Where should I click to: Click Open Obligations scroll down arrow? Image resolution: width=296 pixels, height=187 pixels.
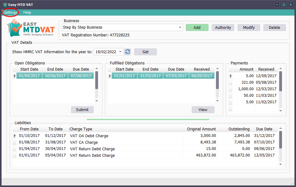click(x=97, y=101)
